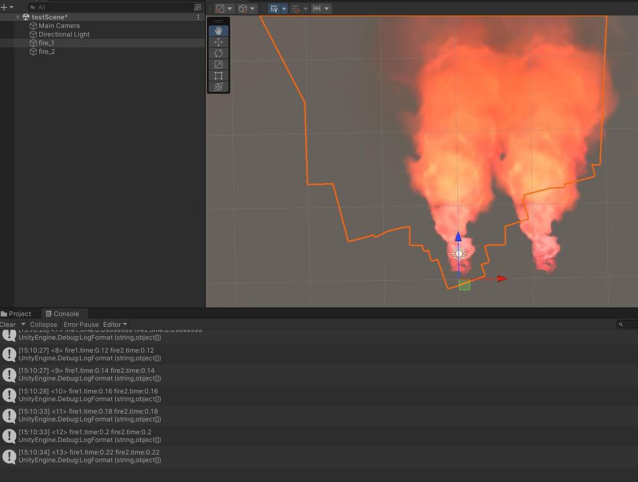Click the Clear button in the Console
The image size is (638, 482).
tap(7, 324)
